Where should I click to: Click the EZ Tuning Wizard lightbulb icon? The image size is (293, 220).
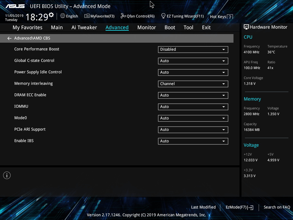(163, 16)
